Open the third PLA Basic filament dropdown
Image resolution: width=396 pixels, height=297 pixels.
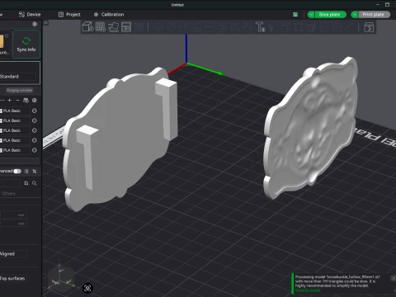(x=15, y=130)
